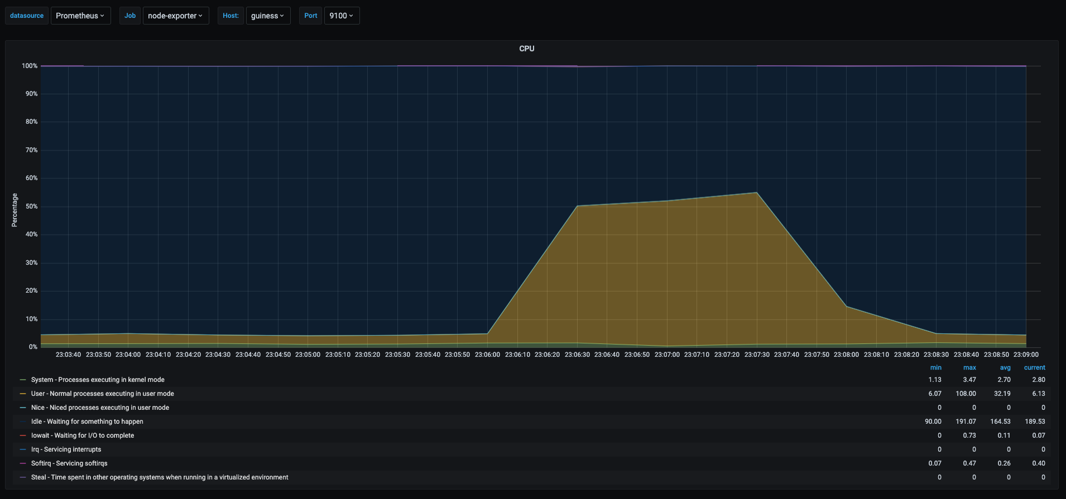Open the 9100 Port dropdown

pyautogui.click(x=341, y=16)
